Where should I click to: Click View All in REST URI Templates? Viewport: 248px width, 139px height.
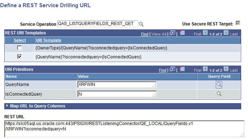[x=159, y=34]
